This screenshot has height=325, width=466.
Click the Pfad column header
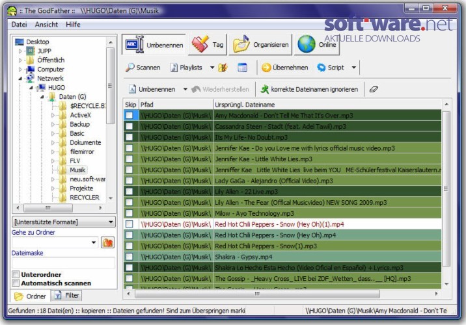pos(176,105)
